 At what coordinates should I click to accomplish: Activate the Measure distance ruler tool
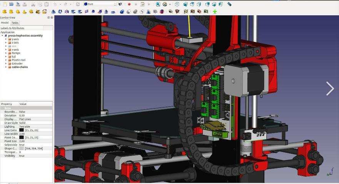pos(229,4)
